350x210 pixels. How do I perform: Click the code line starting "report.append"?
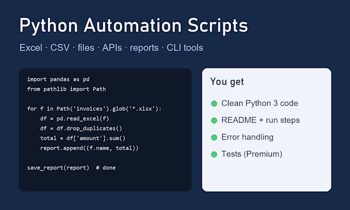[x=89, y=148]
